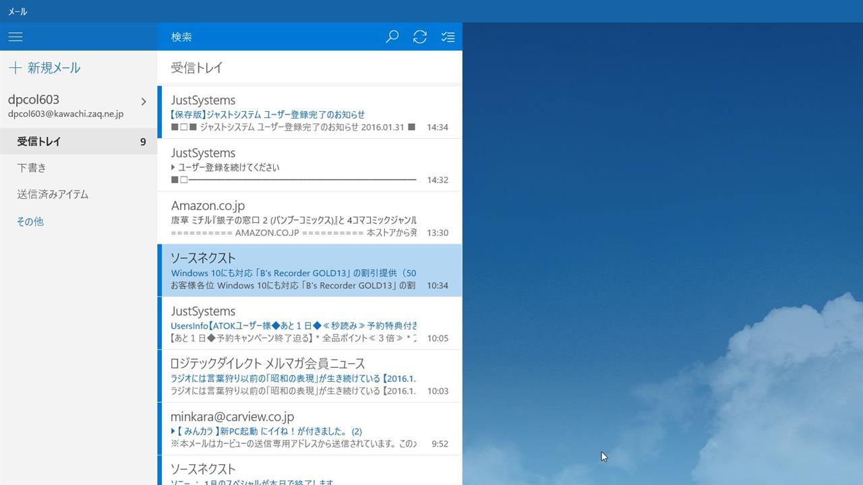Click the 14:34 timestamp
This screenshot has width=863, height=485.
(438, 127)
